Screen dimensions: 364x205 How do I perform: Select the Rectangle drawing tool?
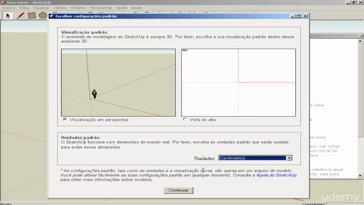32,15
